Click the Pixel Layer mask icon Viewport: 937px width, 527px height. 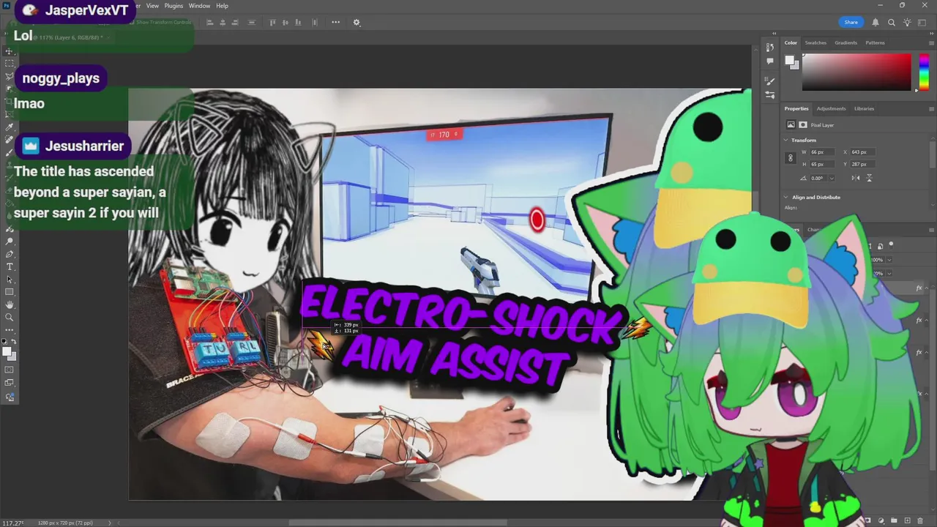coord(802,125)
